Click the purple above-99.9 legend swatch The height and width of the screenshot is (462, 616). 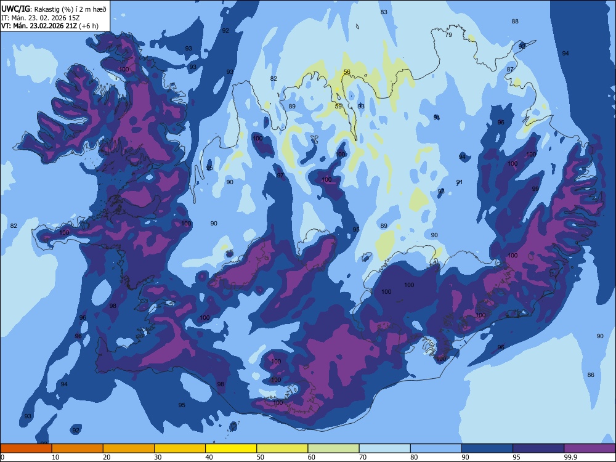[590, 448]
